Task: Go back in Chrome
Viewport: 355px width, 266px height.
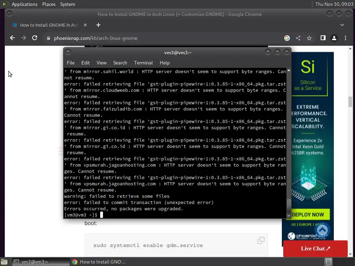Action: tap(12, 38)
